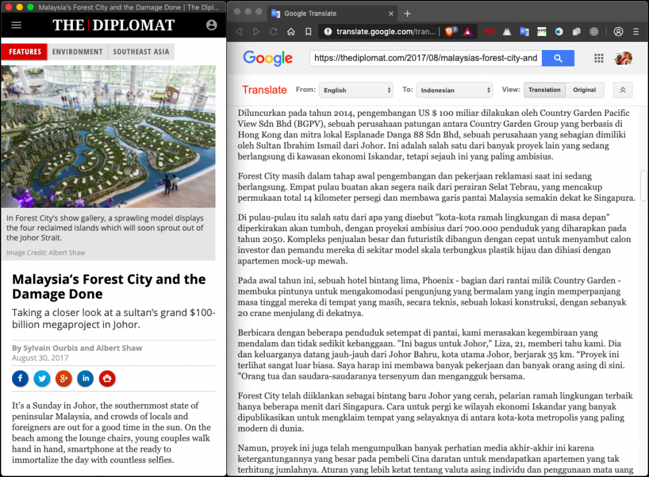649x477 pixels.
Task: Open the From language dropdown showing English
Action: (356, 90)
